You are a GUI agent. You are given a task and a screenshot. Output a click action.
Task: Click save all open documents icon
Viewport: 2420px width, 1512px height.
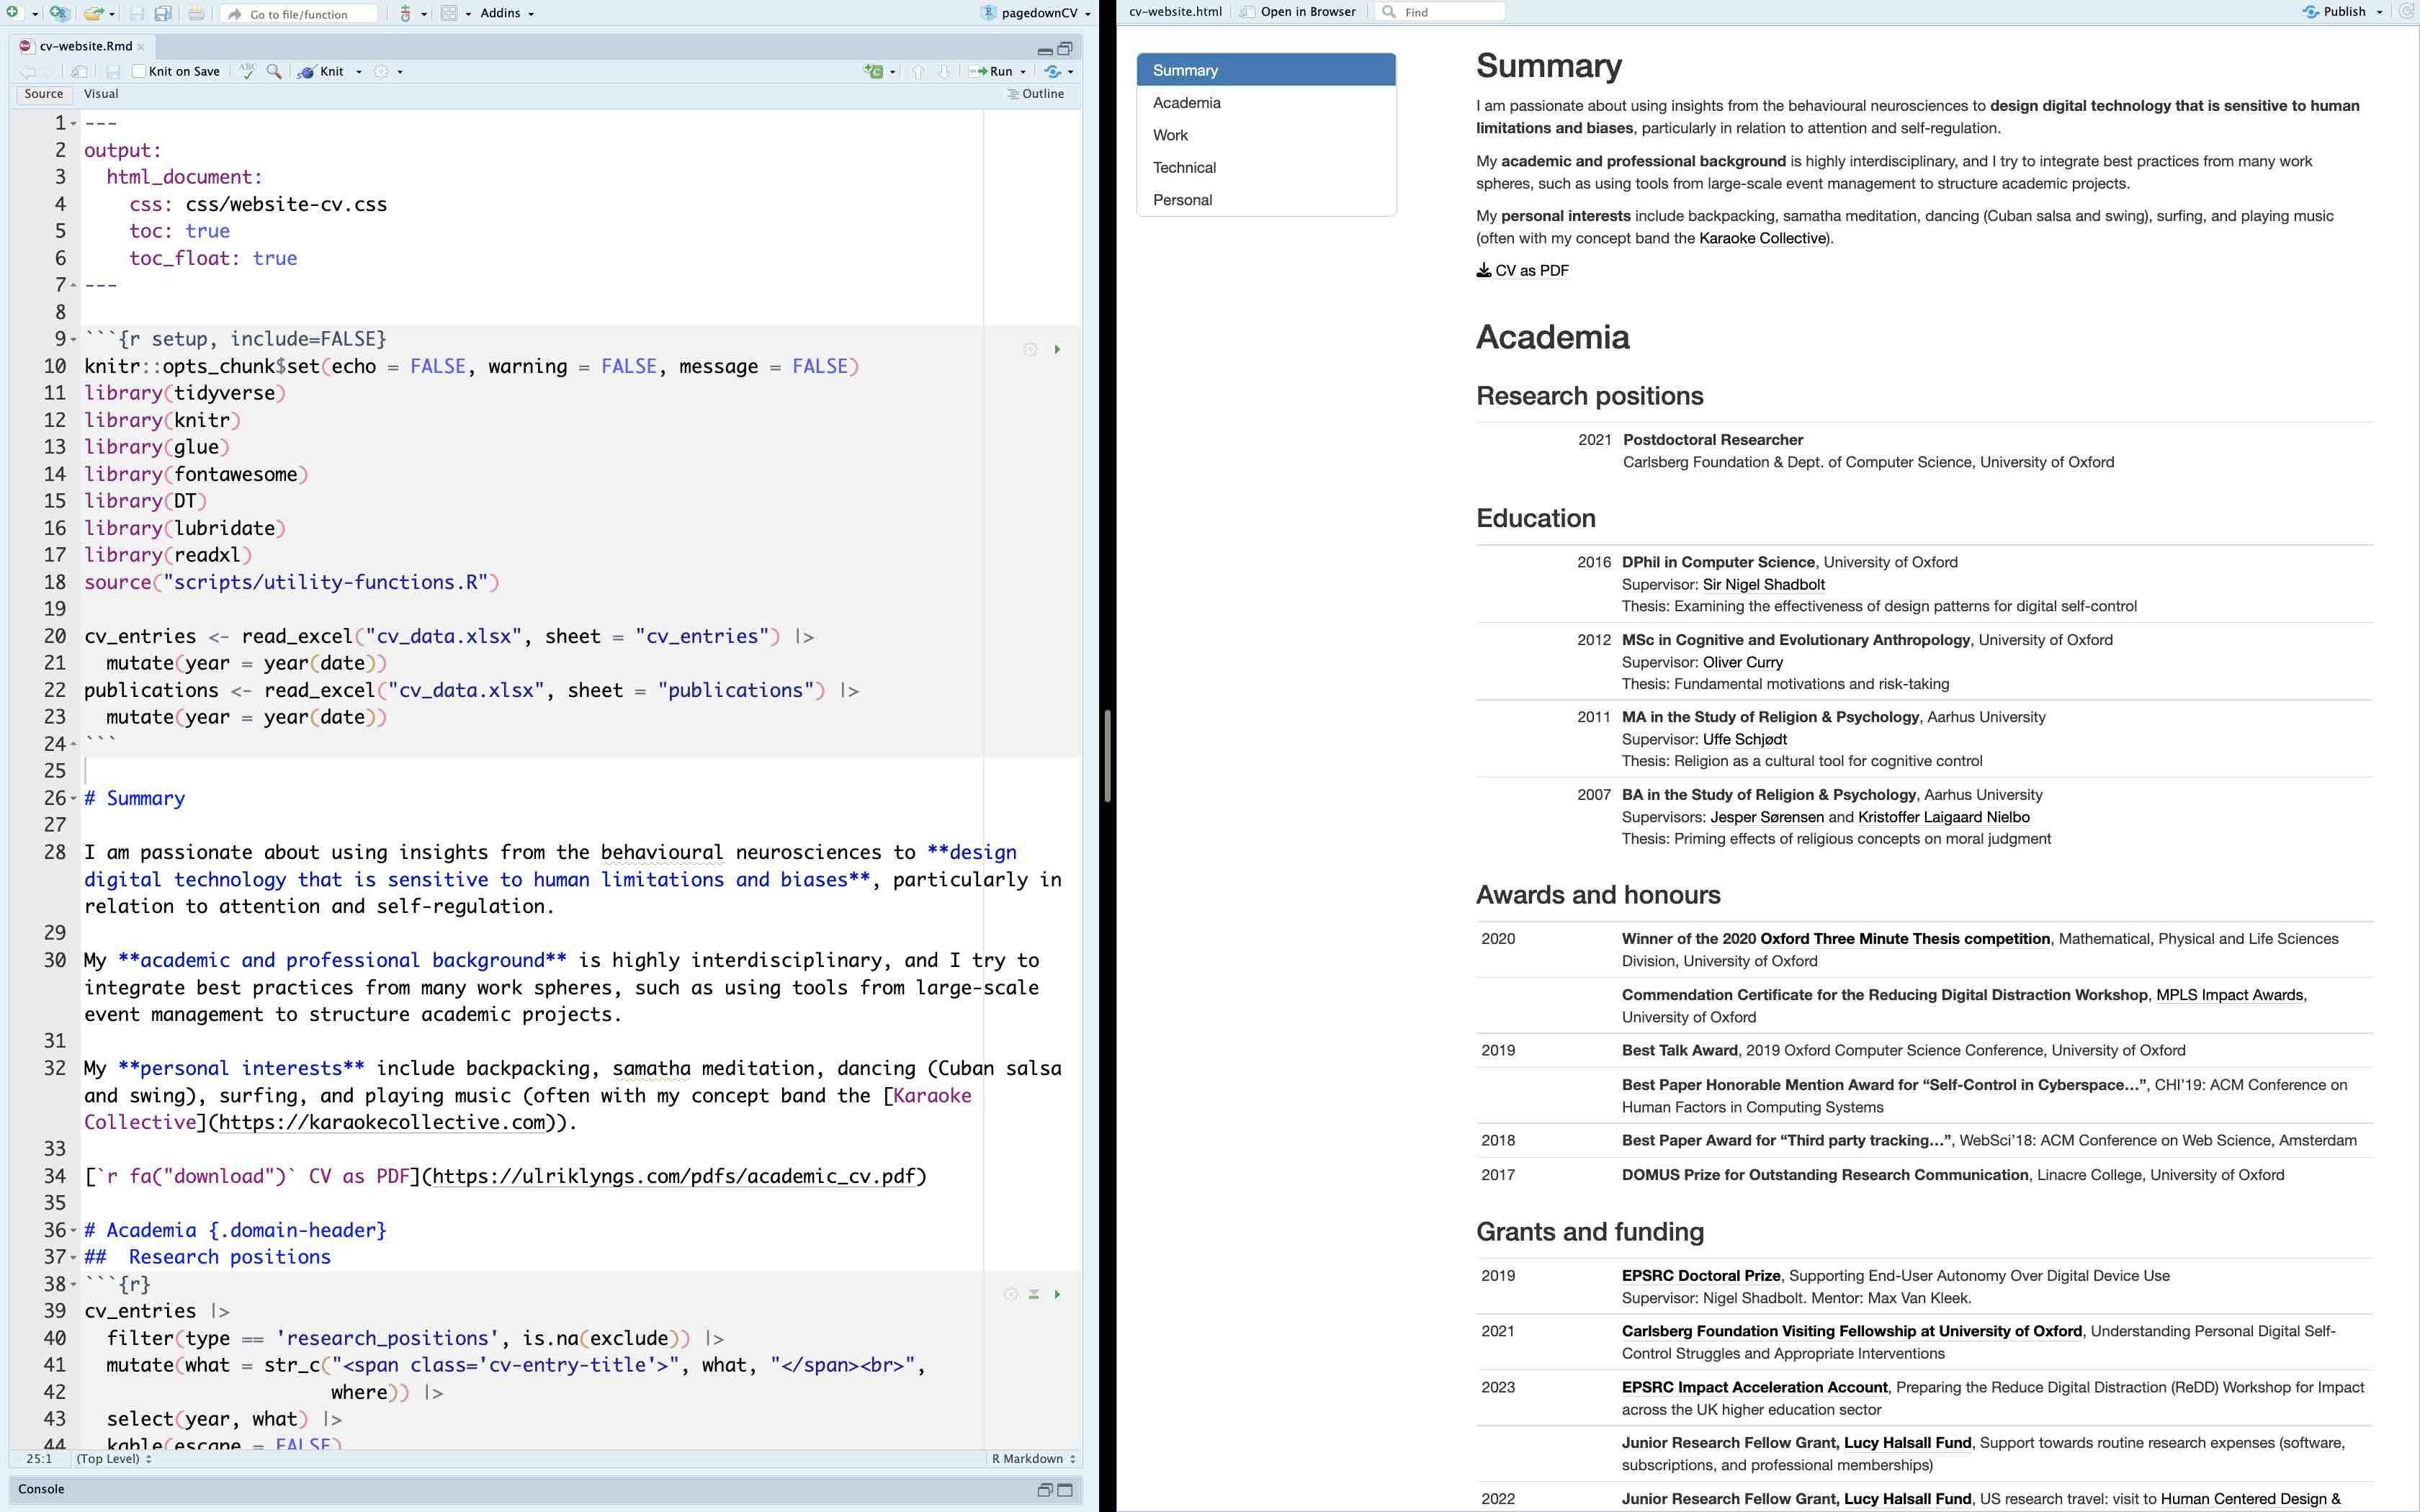point(162,13)
